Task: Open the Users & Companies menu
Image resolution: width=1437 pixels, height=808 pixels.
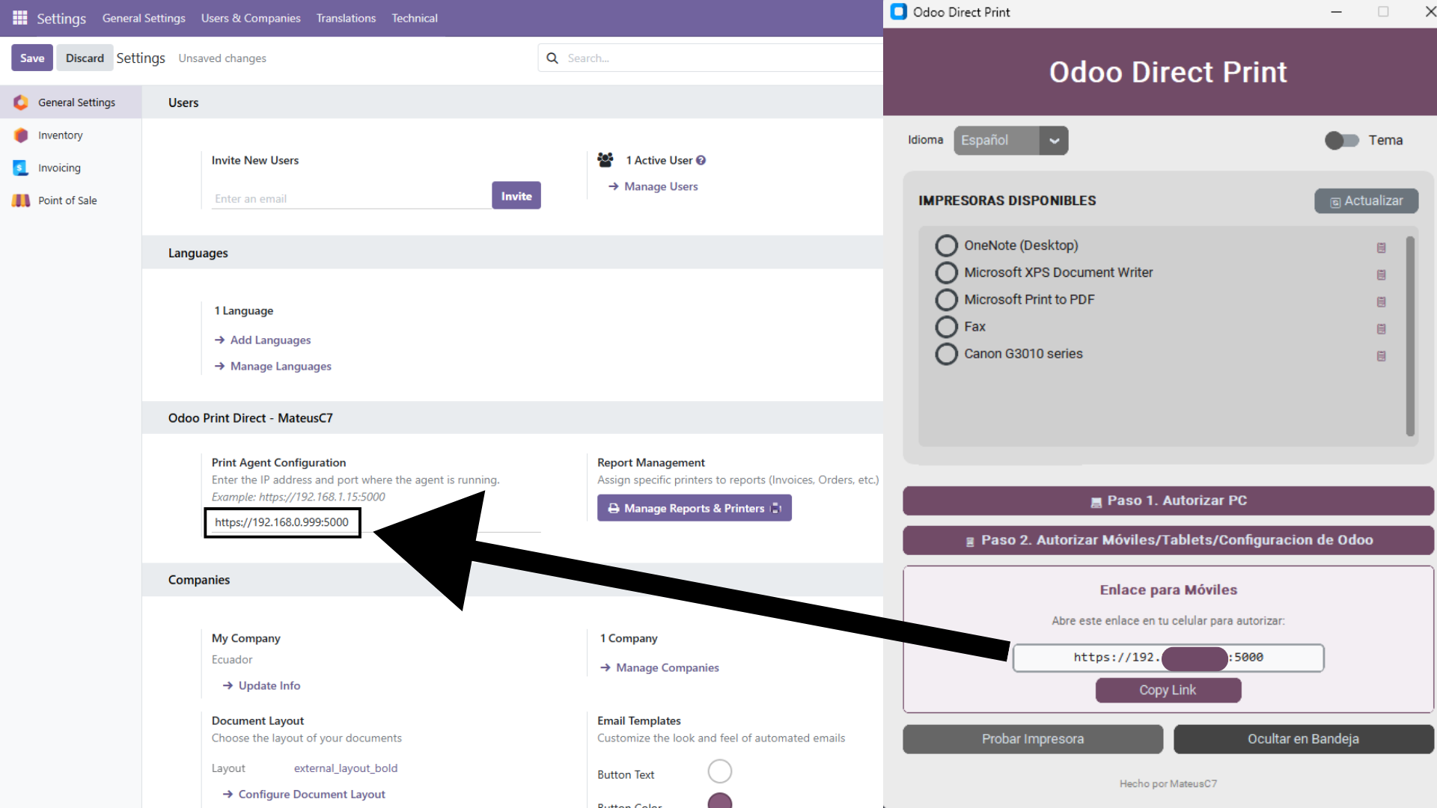Action: pos(250,18)
